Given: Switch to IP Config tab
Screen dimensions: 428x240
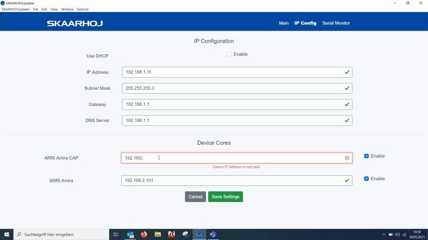Looking at the screenshot, I should click(x=305, y=23).
